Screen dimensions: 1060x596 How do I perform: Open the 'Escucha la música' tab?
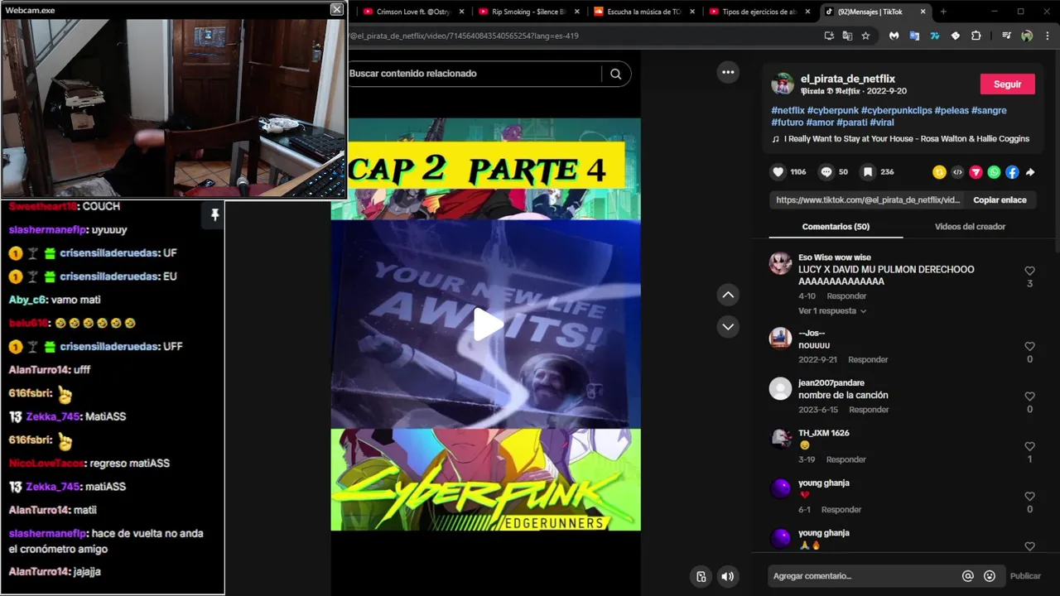[x=642, y=12]
